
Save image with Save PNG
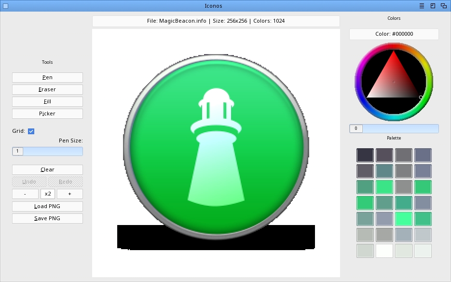(47, 218)
